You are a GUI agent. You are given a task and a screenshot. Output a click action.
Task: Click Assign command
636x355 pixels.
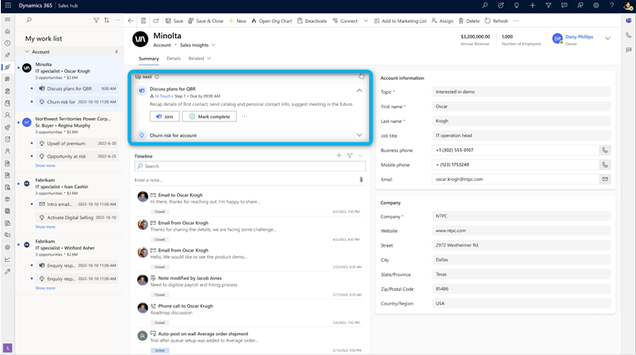(x=443, y=21)
